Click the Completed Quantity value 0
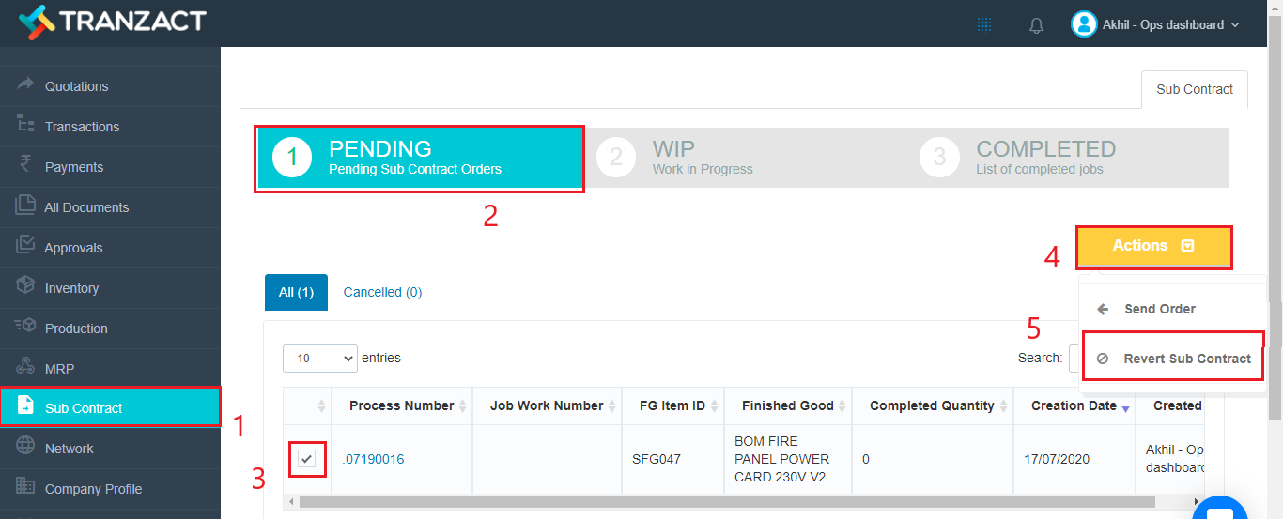This screenshot has height=519, width=1283. click(866, 459)
